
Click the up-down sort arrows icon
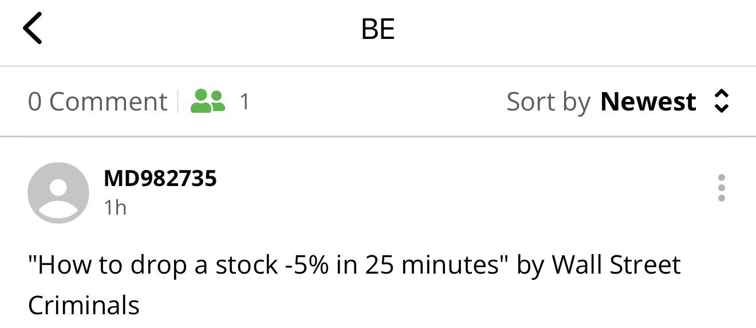tap(722, 101)
